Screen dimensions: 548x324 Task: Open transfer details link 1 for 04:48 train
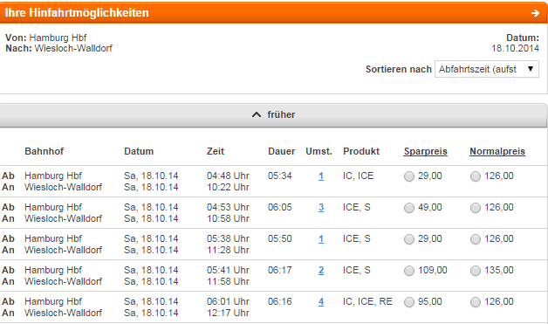point(321,176)
